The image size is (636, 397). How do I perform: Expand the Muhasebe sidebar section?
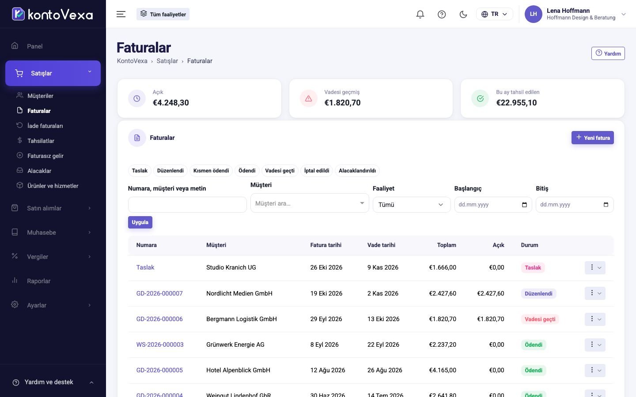(53, 232)
